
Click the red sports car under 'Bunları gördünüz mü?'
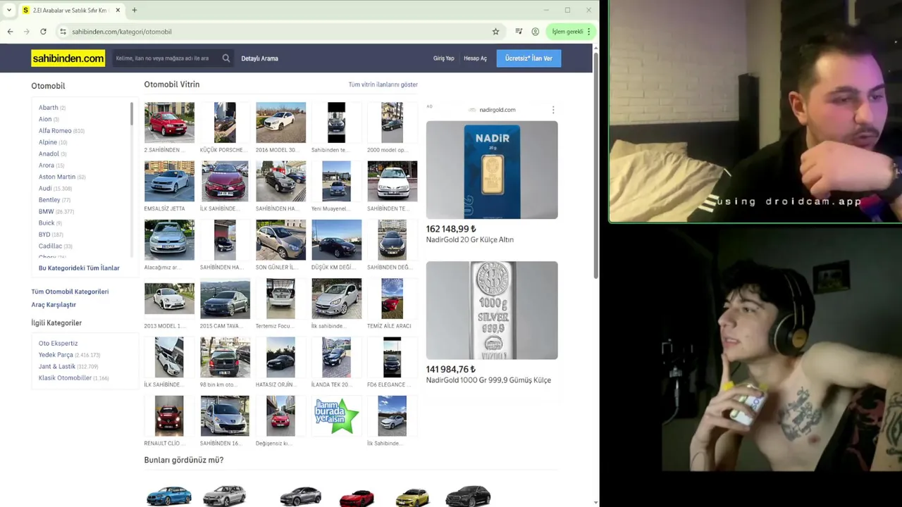click(x=357, y=498)
